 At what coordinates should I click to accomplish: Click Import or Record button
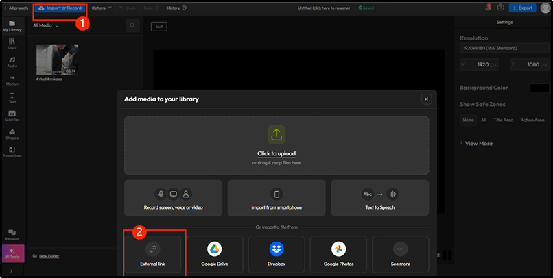coord(60,8)
